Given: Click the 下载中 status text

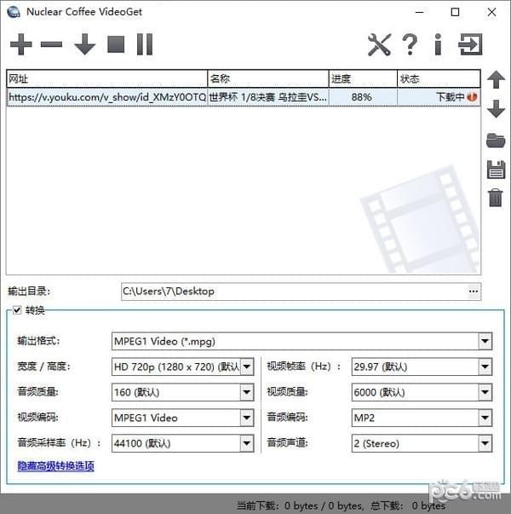Looking at the screenshot, I should coord(450,97).
